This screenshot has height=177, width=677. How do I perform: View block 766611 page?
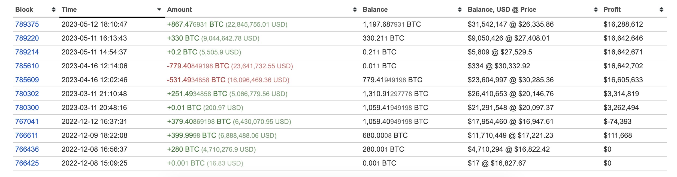tap(26, 136)
